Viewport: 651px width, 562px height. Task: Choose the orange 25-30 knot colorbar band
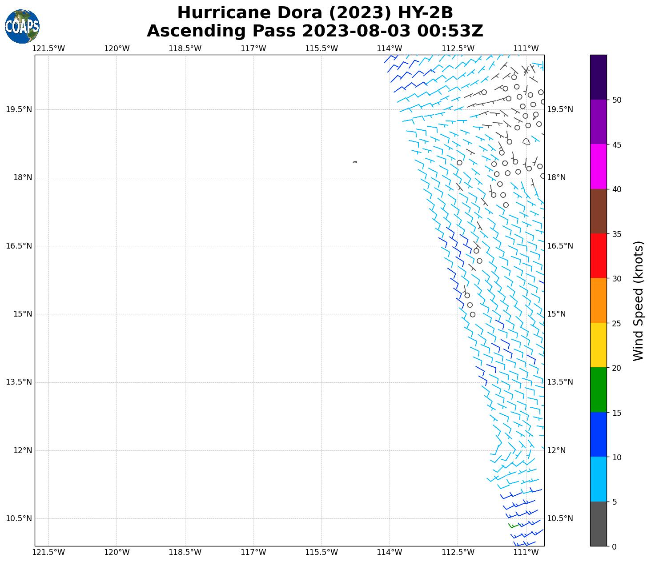tap(598, 301)
